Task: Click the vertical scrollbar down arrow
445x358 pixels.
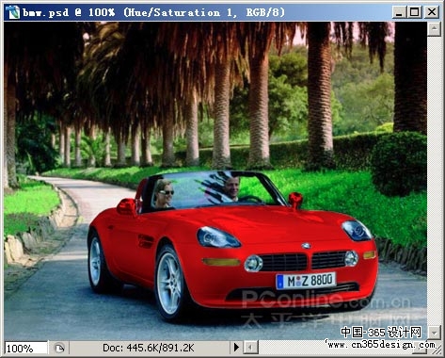Action: (x=434, y=333)
